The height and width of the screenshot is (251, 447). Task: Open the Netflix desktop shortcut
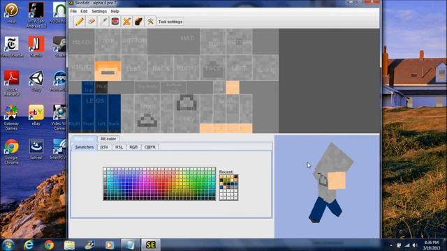36,47
